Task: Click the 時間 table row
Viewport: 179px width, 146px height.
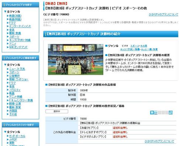Action: [x=111, y=100]
